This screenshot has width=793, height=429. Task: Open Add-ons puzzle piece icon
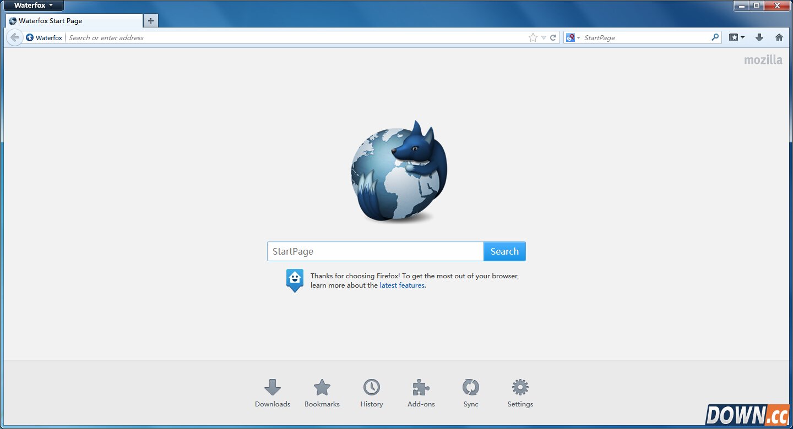(x=421, y=388)
